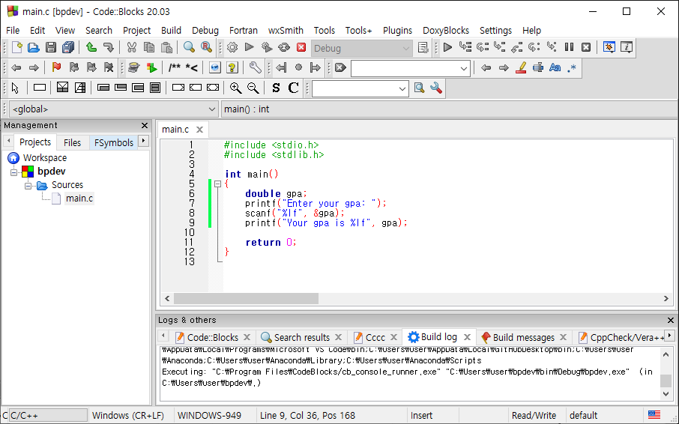This screenshot has width=679, height=424.
Task: Toggle the 'S' source toolbar button
Action: tap(276, 88)
